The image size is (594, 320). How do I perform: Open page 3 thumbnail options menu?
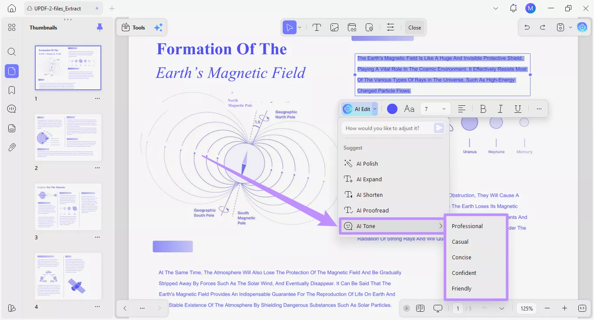click(97, 237)
